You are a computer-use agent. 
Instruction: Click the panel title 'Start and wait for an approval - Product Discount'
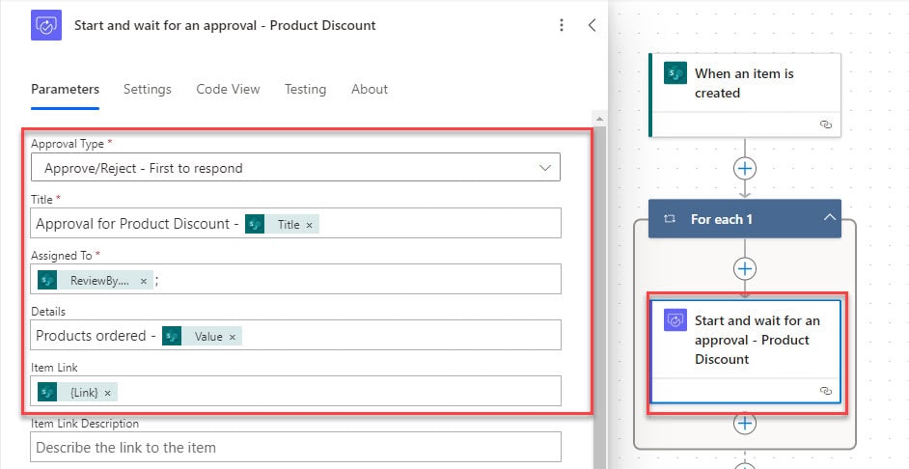coord(225,25)
